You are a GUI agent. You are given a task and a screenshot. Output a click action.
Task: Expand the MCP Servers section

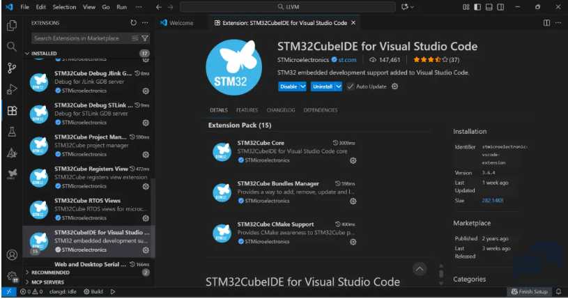coord(50,282)
